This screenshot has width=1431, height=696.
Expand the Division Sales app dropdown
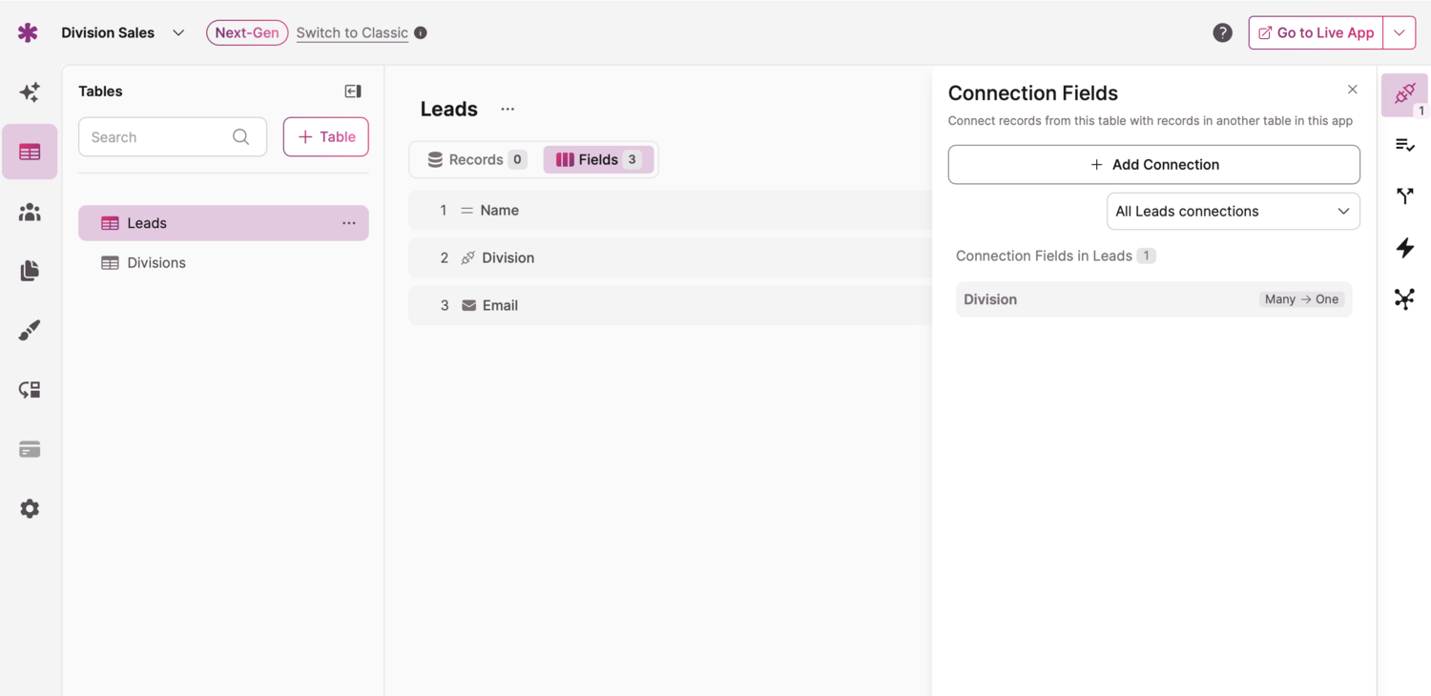click(178, 32)
